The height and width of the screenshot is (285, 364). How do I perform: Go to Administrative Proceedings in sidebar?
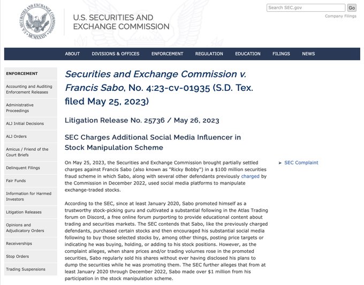click(21, 108)
